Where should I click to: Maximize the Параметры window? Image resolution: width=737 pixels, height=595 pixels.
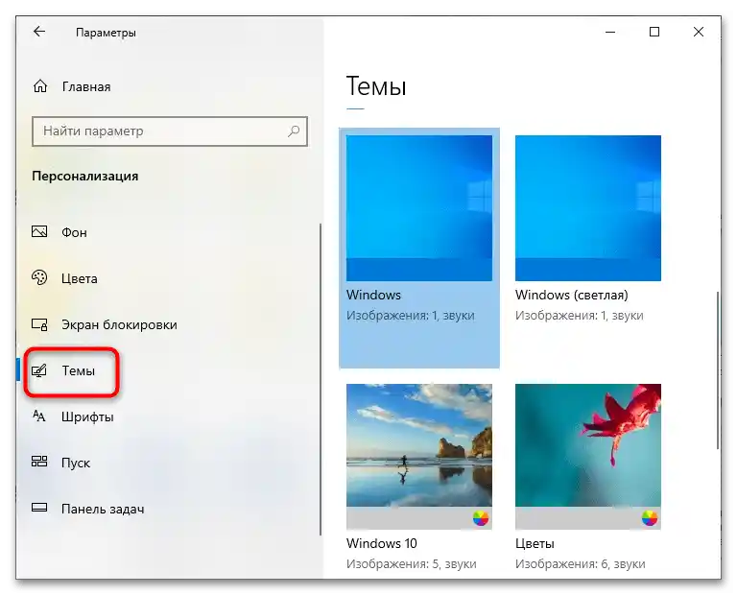point(654,32)
